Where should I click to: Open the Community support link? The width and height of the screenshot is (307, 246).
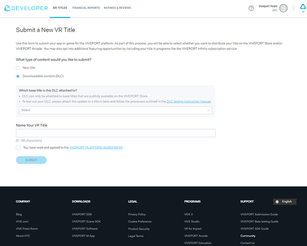(248, 236)
